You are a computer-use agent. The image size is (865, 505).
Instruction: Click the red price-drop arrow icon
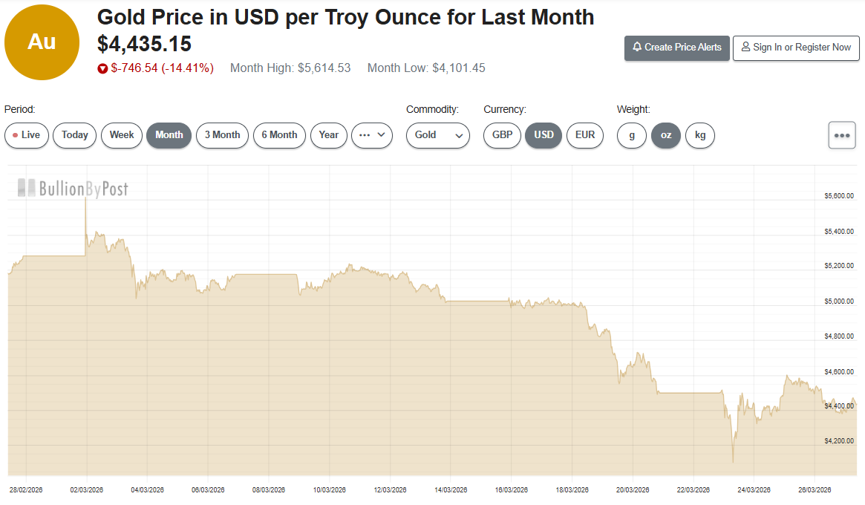[x=102, y=68]
